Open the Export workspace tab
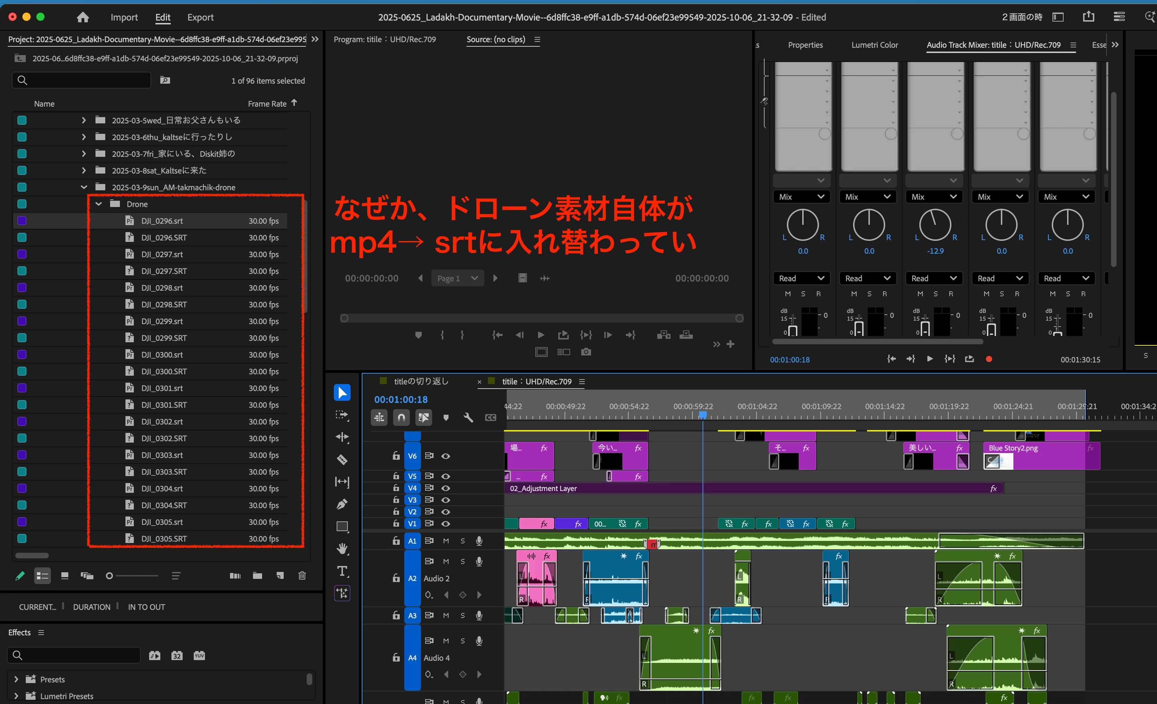 pyautogui.click(x=200, y=17)
